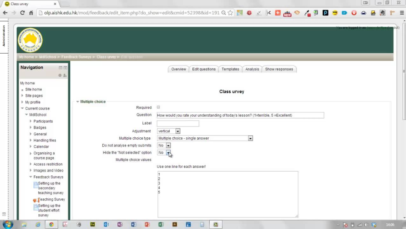Expand the Participants tree node

coord(31,121)
